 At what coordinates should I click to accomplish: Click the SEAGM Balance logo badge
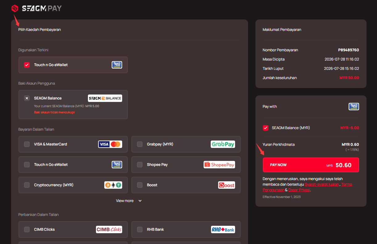pos(105,98)
